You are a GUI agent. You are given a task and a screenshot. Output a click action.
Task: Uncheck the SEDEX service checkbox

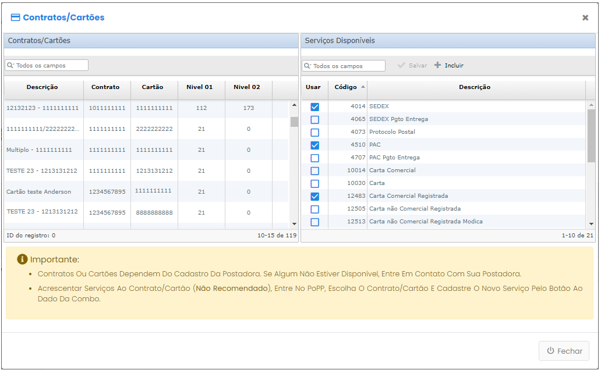[x=314, y=107]
